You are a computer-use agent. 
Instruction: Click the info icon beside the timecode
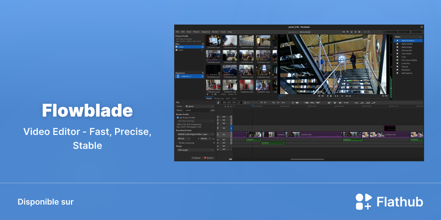[218, 103]
